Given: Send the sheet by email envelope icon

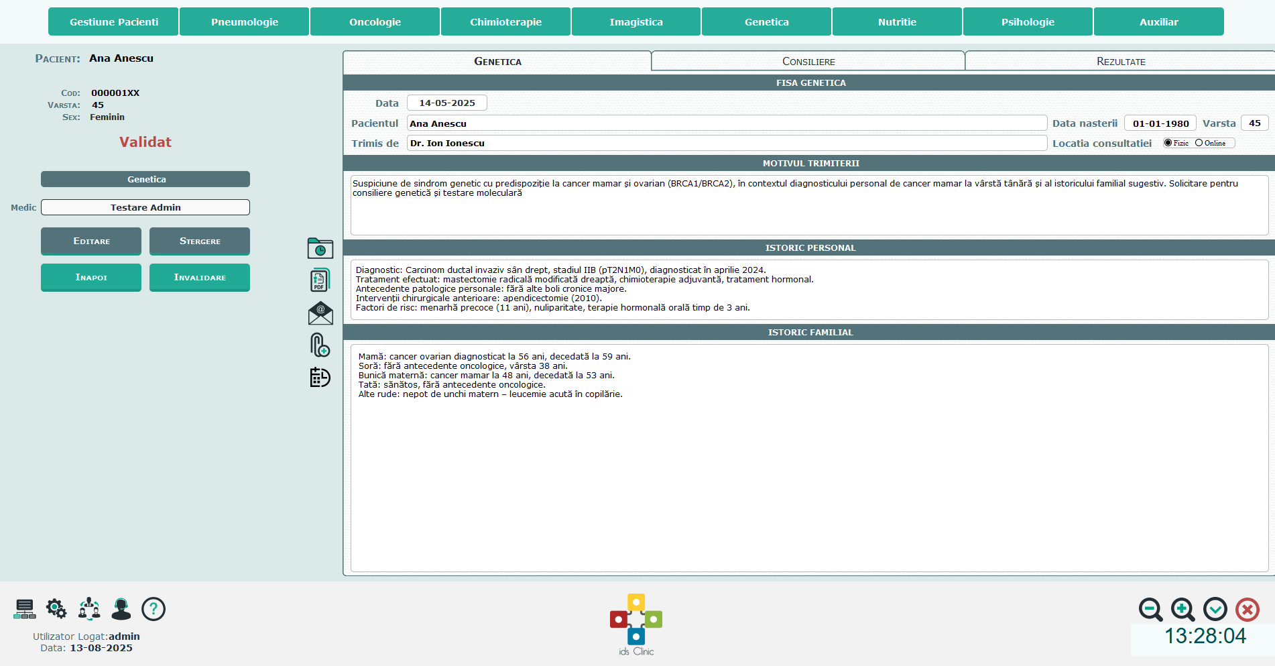Looking at the screenshot, I should click(x=320, y=313).
